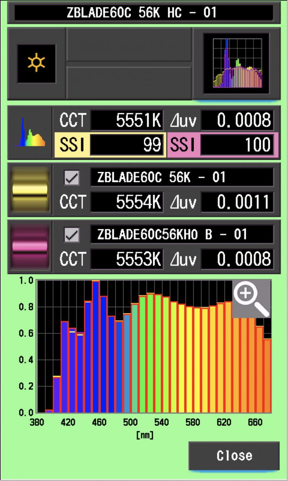The width and height of the screenshot is (288, 481).
Task: Click the Close button
Action: tap(234, 456)
